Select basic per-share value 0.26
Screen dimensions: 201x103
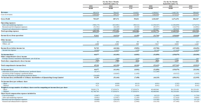[97, 83]
